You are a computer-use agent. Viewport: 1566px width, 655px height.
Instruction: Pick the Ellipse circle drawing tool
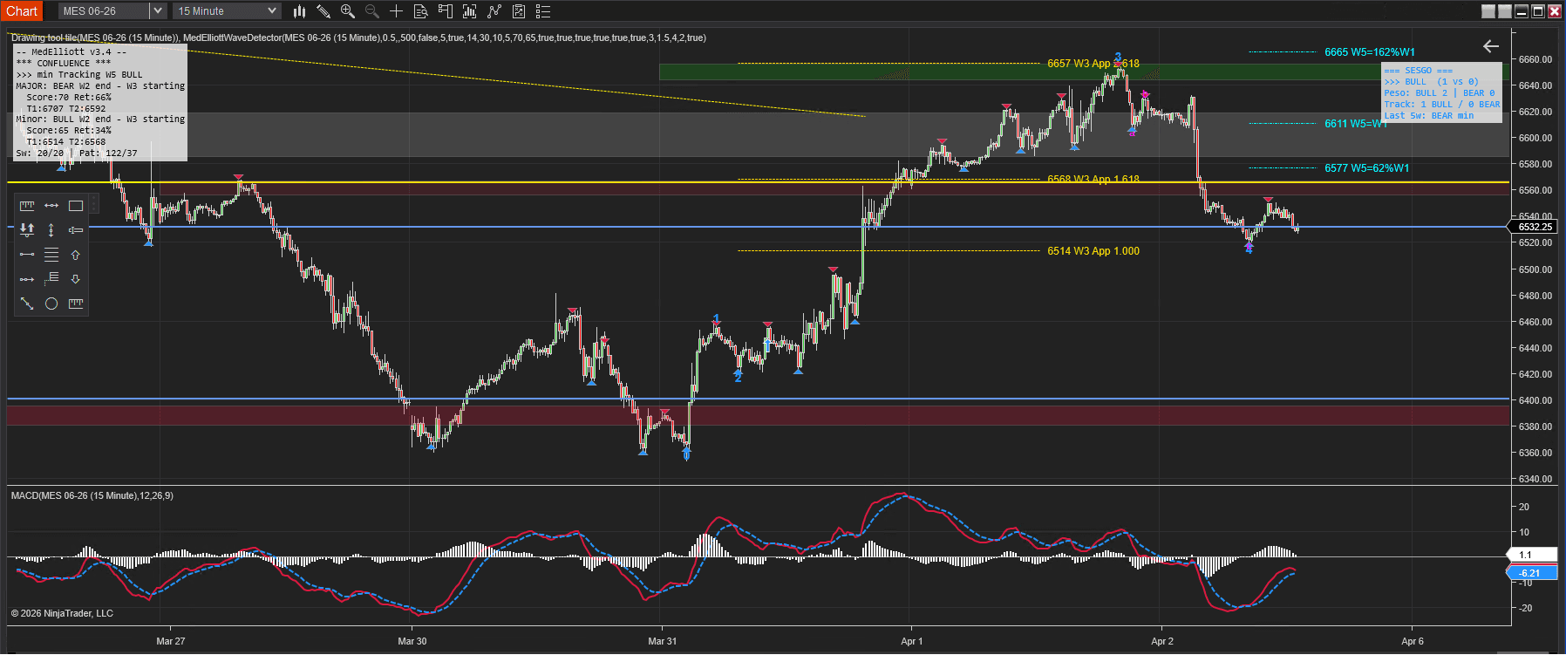tap(51, 304)
